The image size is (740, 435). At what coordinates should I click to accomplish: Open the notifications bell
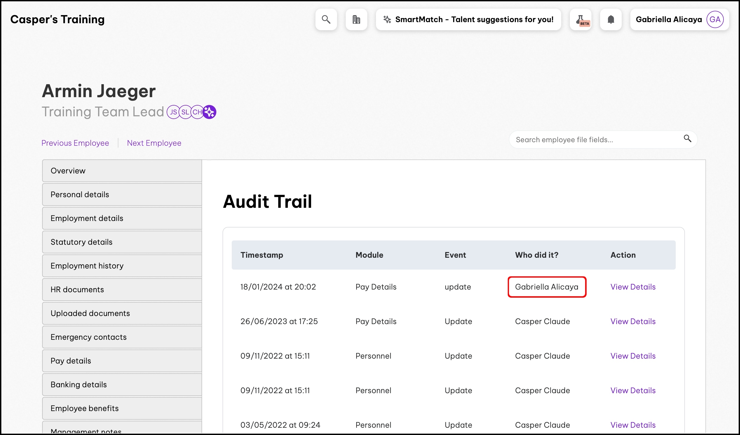611,19
